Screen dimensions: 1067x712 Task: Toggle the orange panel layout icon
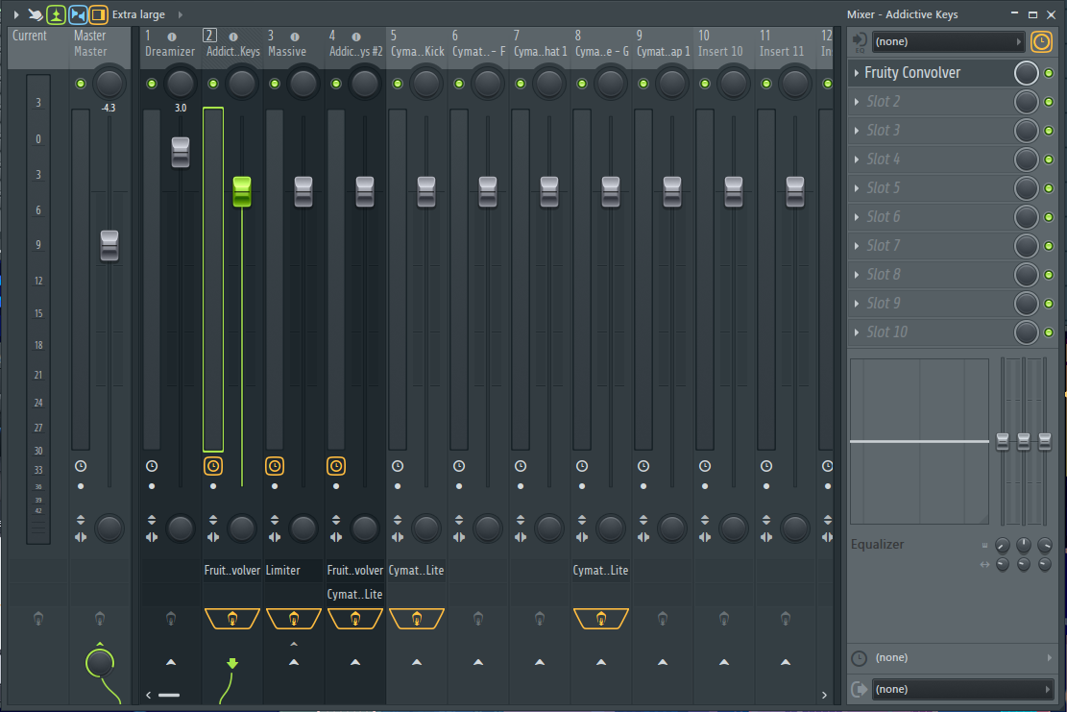(99, 14)
